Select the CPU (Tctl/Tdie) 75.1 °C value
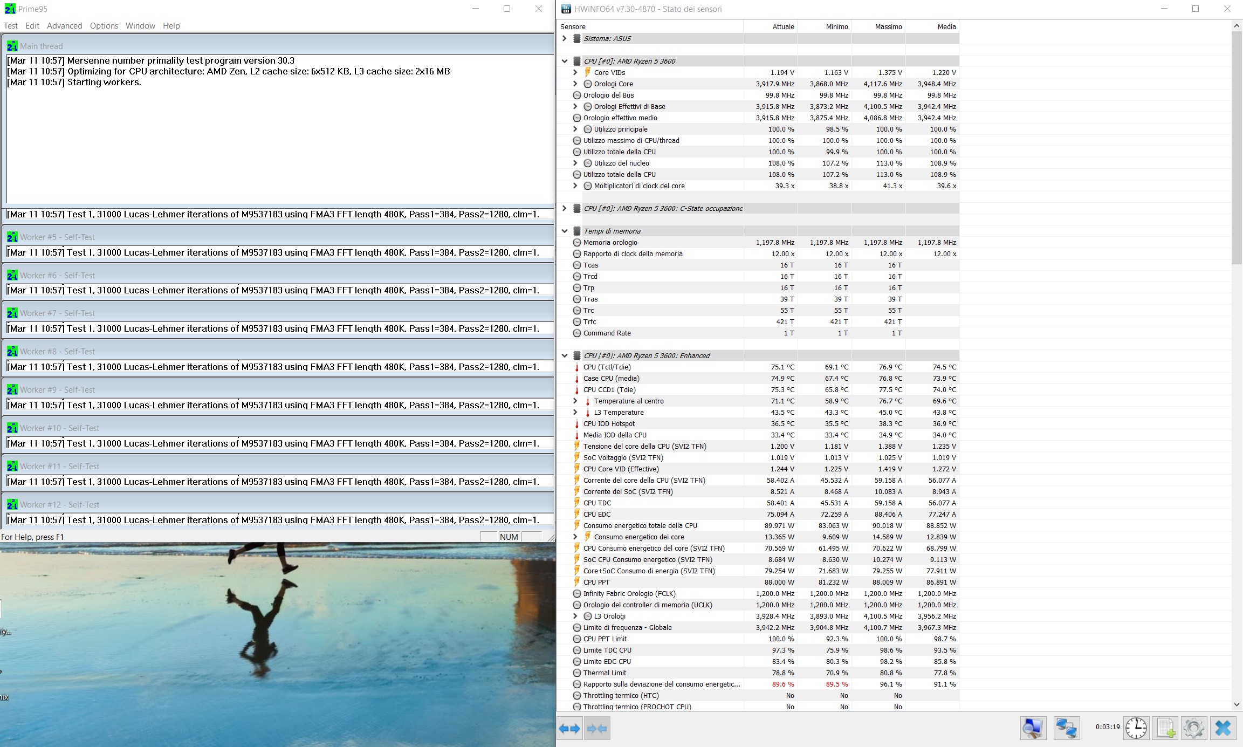The height and width of the screenshot is (747, 1243). 782,367
